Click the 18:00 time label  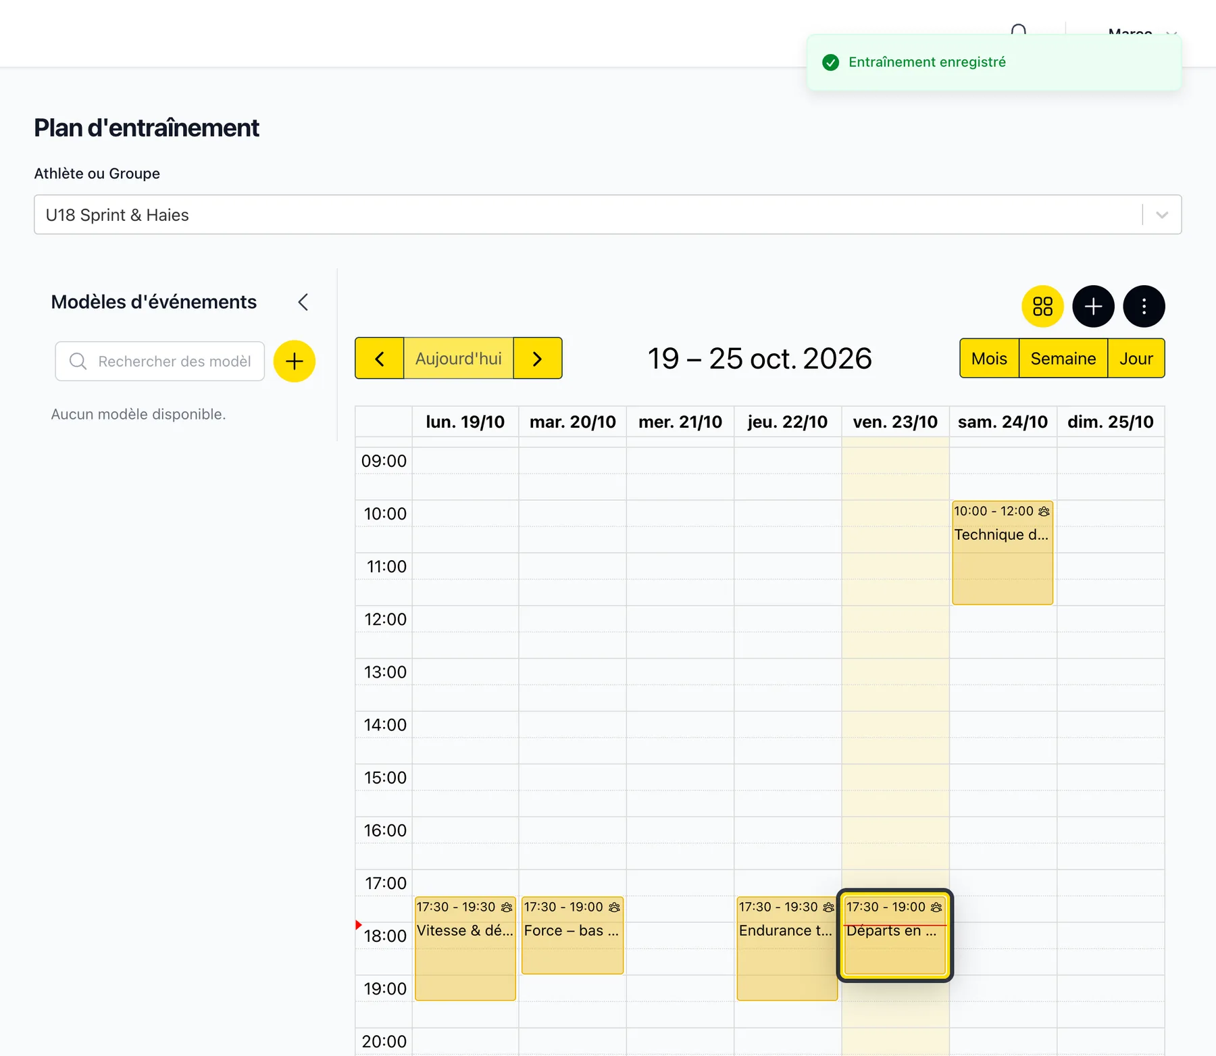coord(385,936)
